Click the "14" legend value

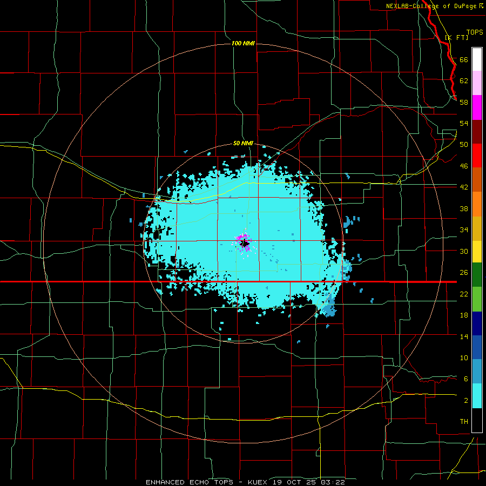click(x=464, y=336)
